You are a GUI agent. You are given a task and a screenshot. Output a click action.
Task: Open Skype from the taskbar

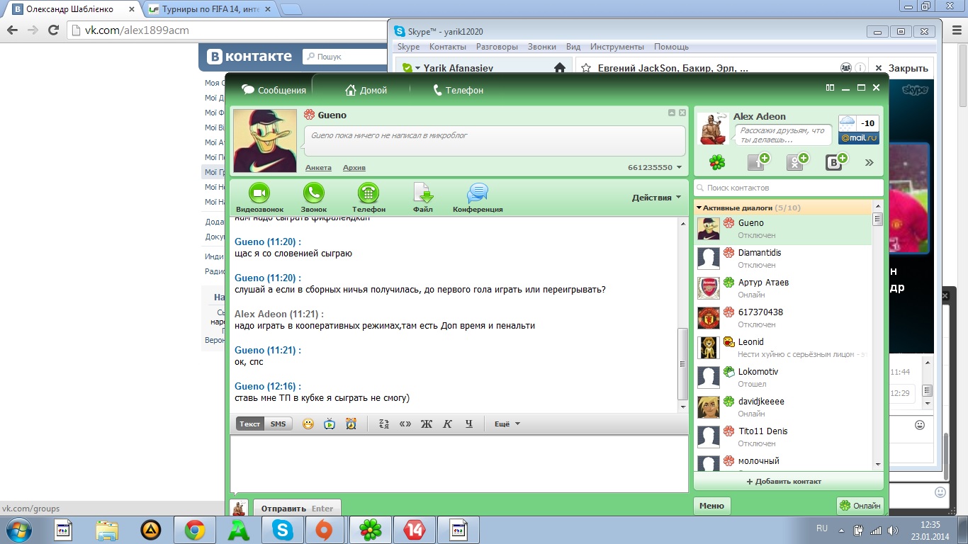(283, 530)
